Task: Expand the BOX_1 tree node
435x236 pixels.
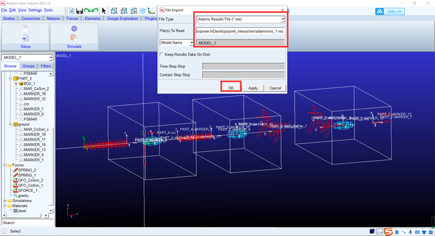Action: 16,84
